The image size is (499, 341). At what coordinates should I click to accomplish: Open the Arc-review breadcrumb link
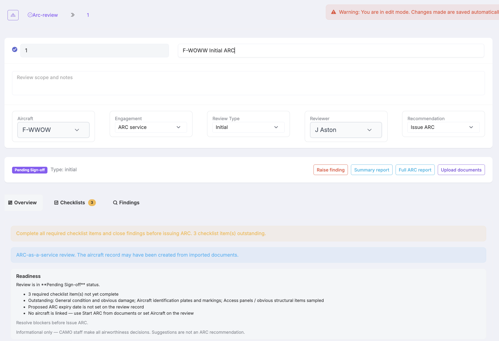tap(43, 15)
